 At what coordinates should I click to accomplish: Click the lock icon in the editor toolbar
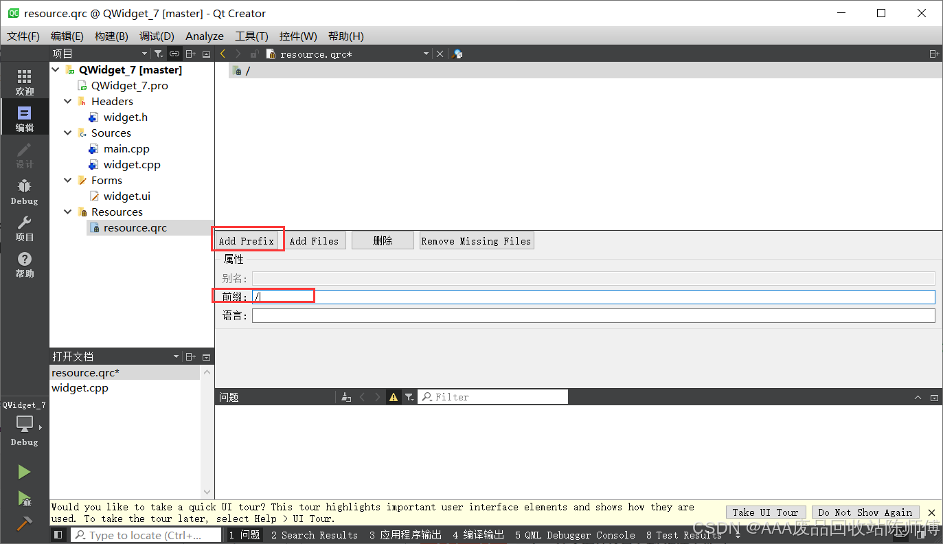[x=254, y=54]
